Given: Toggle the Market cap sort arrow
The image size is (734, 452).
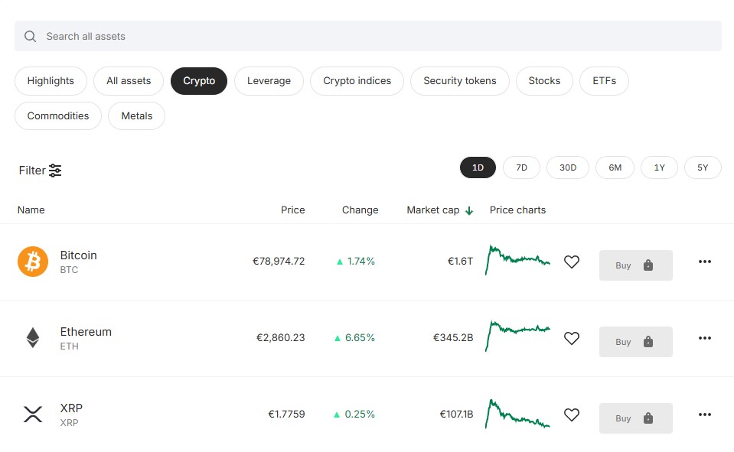Looking at the screenshot, I should tap(469, 210).
